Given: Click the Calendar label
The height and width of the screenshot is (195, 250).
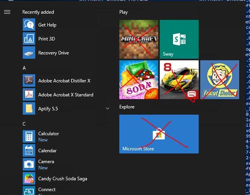Looking at the screenshot, I should [x=47, y=151].
